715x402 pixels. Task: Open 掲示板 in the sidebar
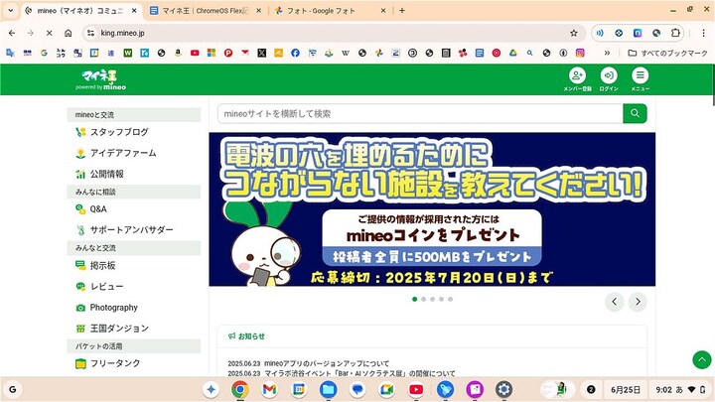[x=95, y=265]
